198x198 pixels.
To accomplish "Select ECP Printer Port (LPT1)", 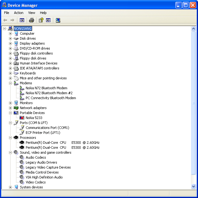I will pos(43,133).
